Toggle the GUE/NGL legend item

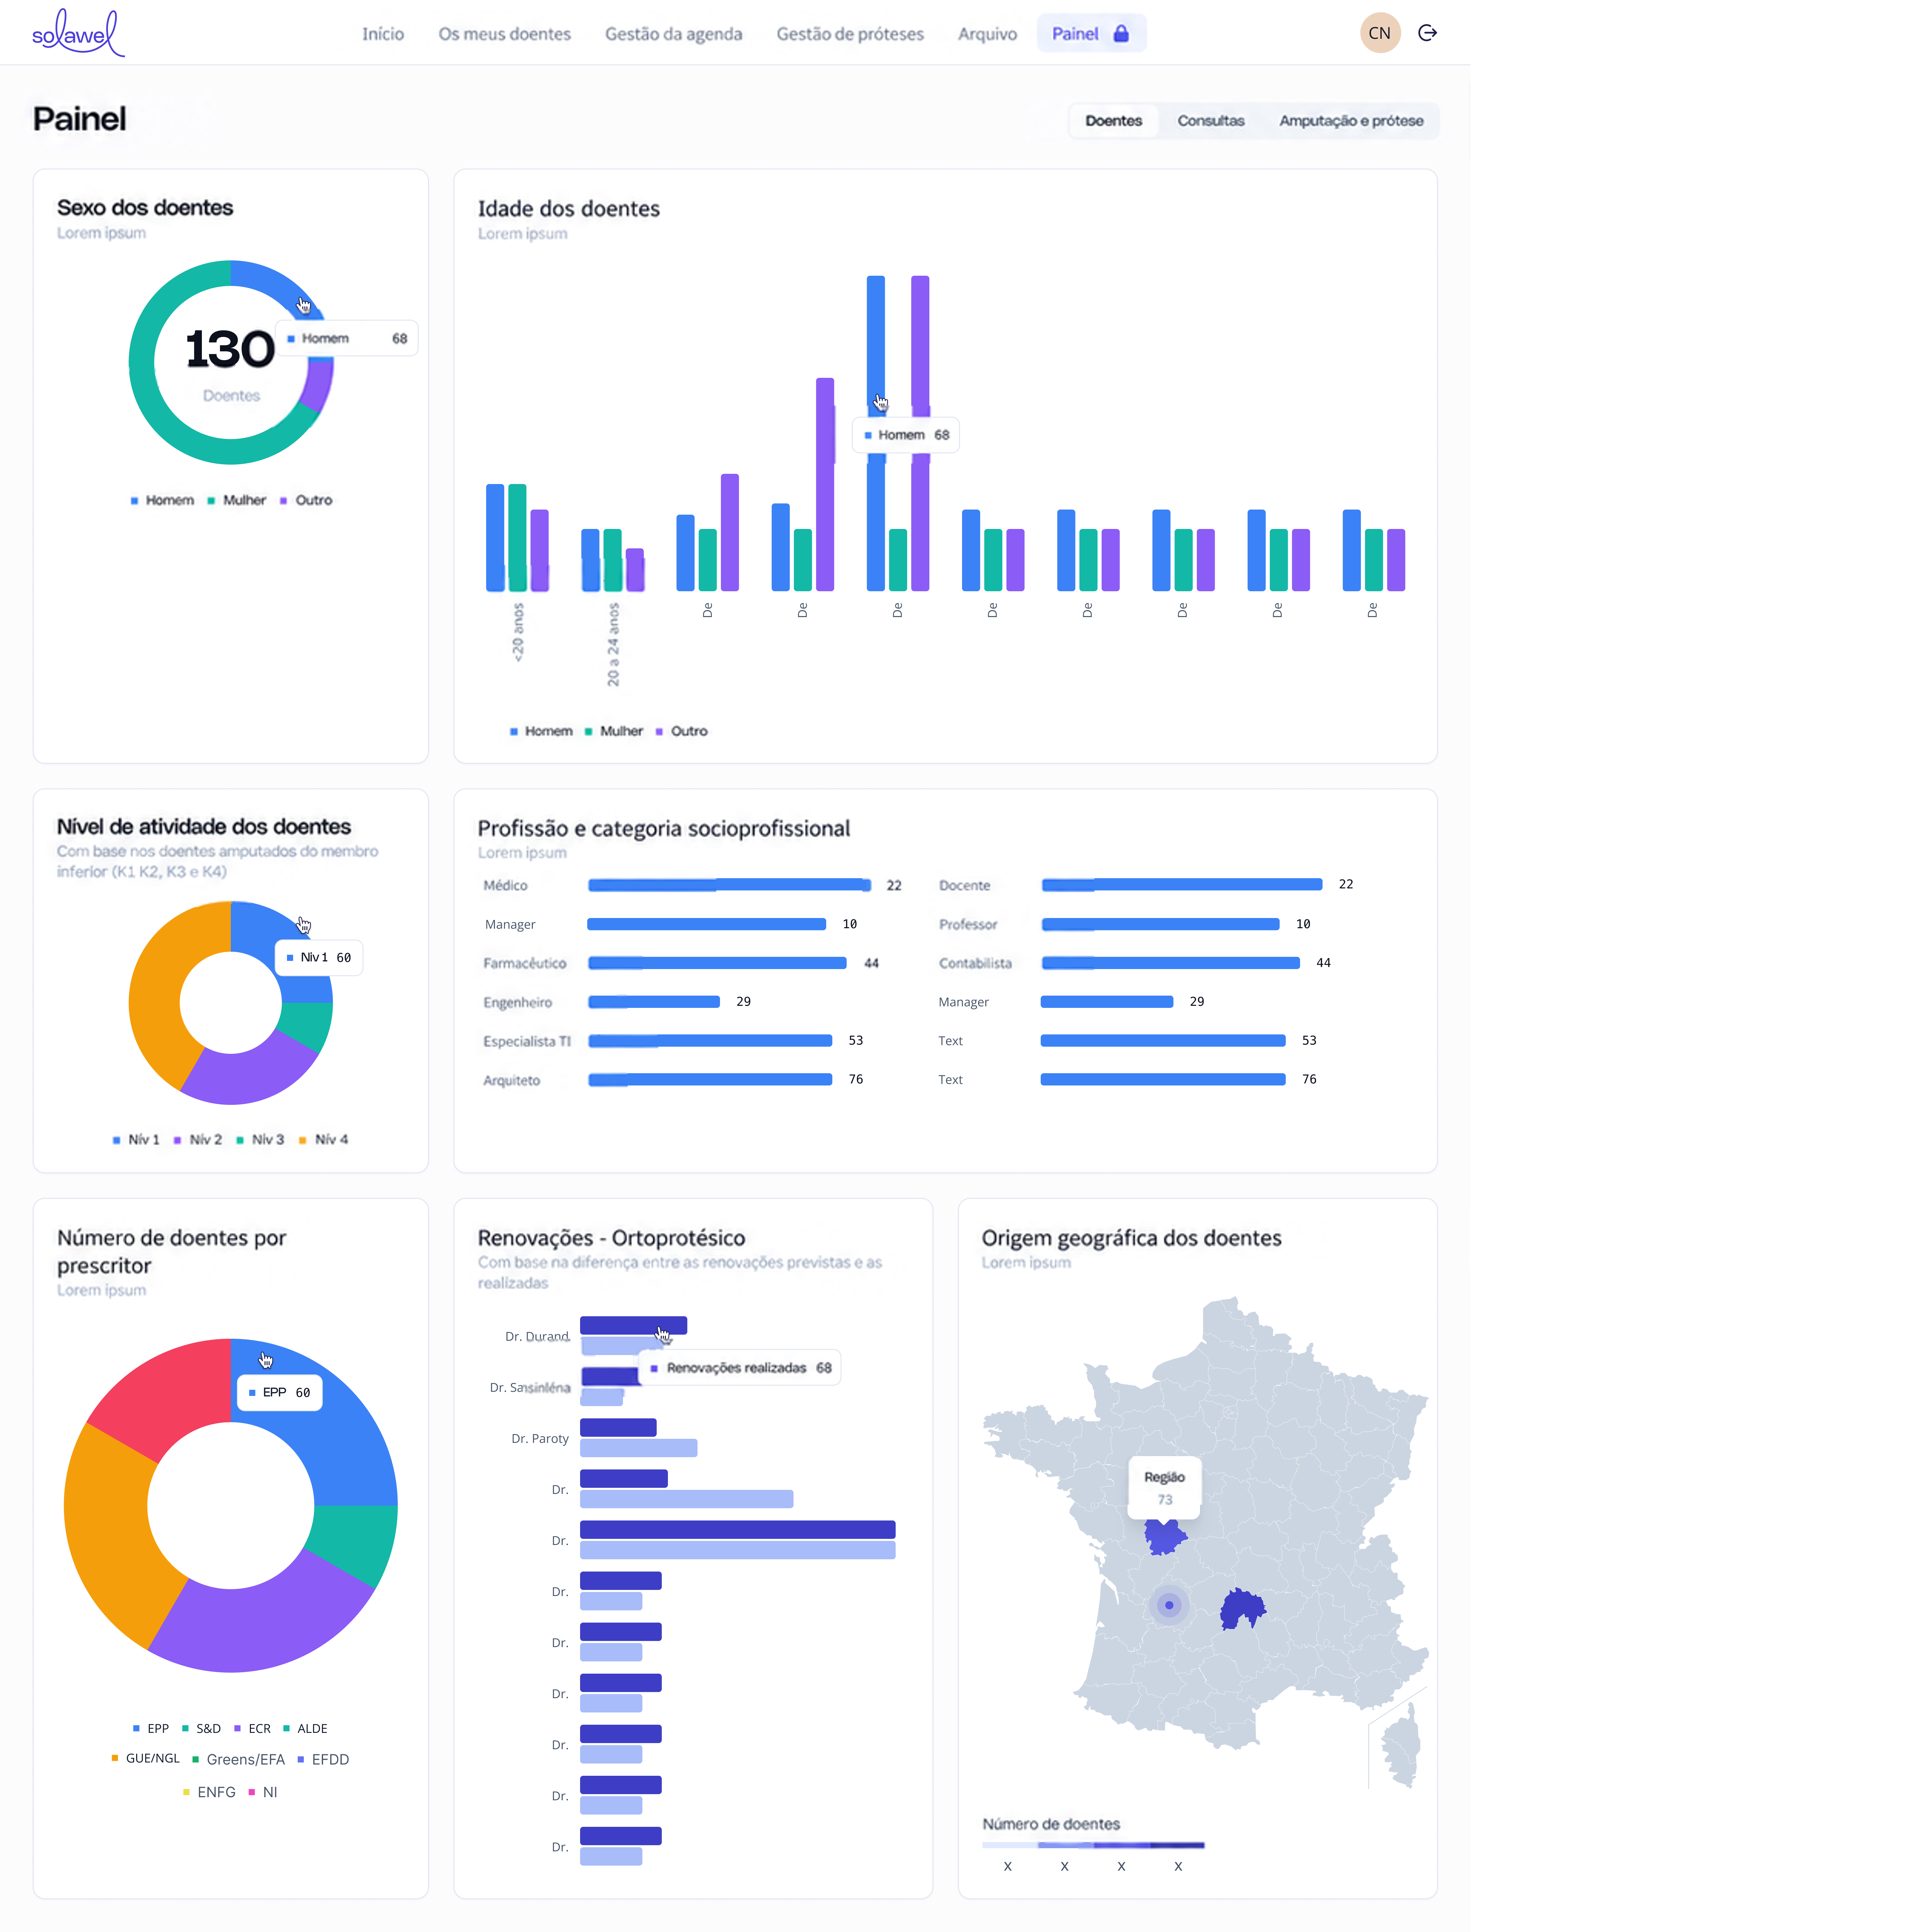[x=146, y=1758]
